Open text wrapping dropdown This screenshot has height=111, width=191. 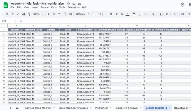169,14
